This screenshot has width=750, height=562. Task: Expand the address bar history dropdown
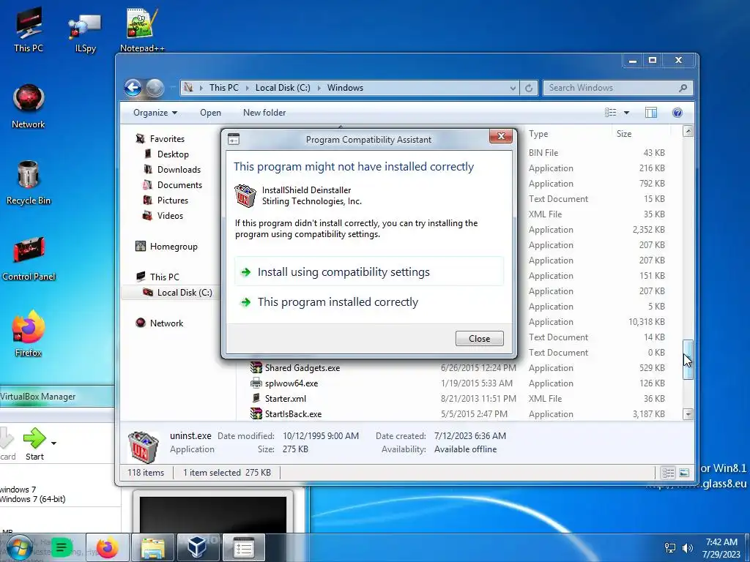click(x=513, y=88)
